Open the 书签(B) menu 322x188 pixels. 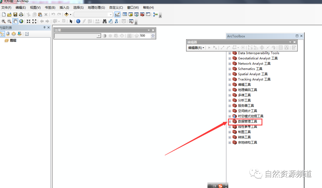point(50,7)
